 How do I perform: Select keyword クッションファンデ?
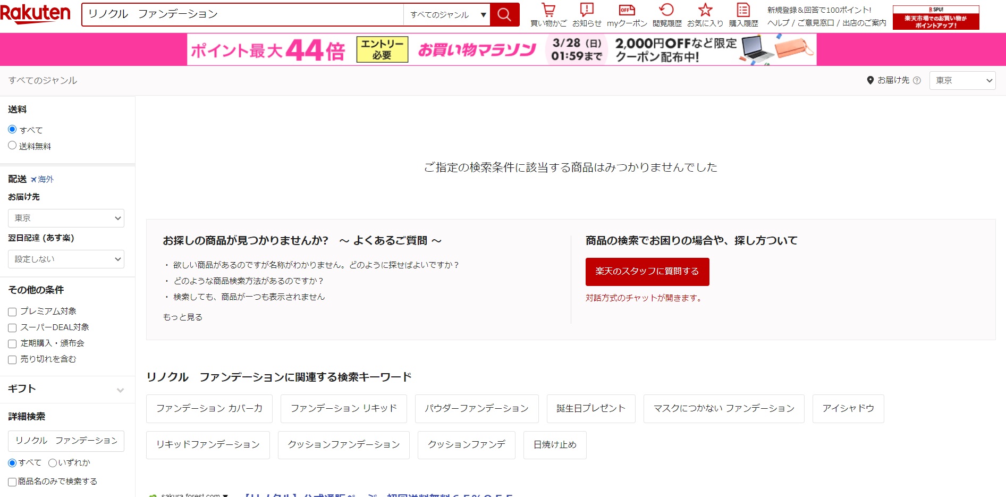pos(467,445)
